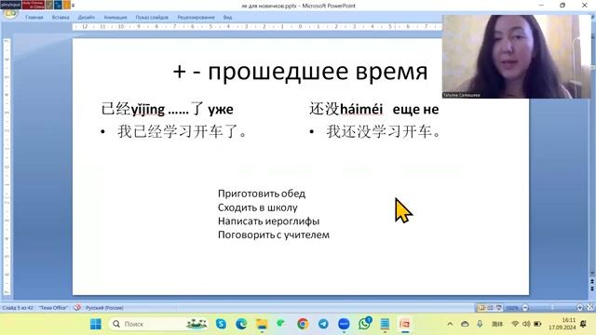Click the heading text 还没háiméi еще не
596x335 pixels.
[x=374, y=109]
